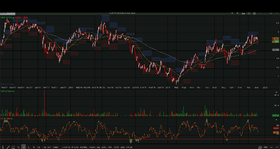Expand the Volume indicator label
Image resolution: width=280 pixels, height=149 pixels.
point(7,91)
